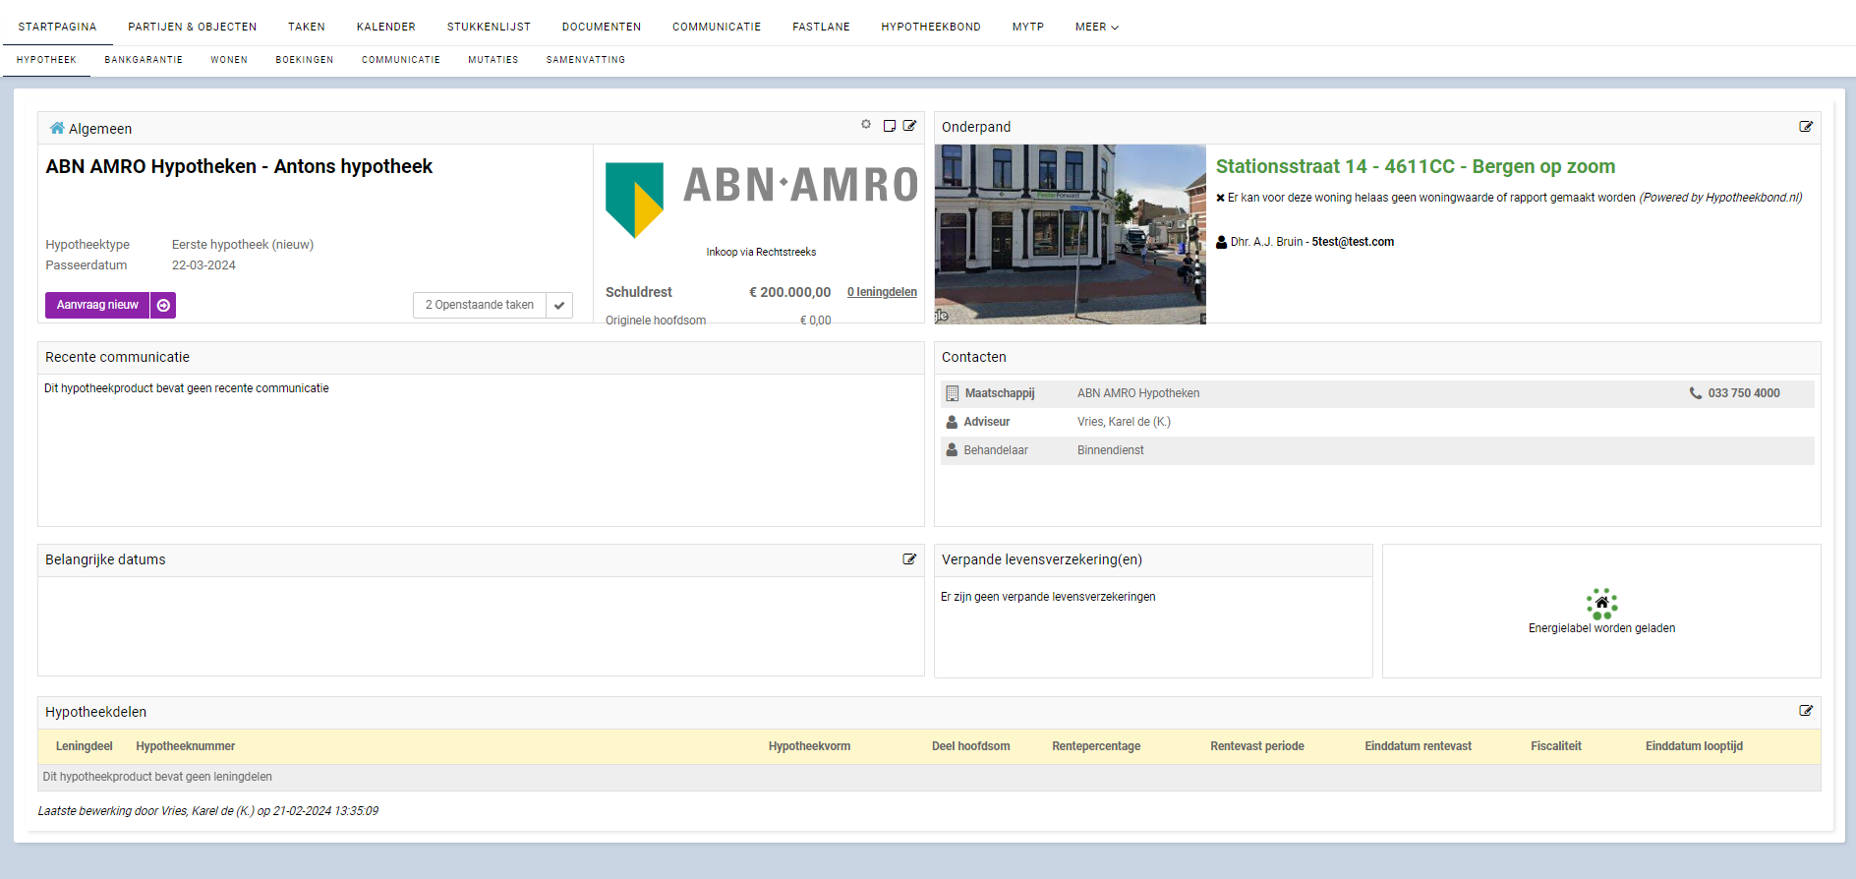Click the Hypotheeknummer column header
This screenshot has height=879, width=1856.
point(186,746)
